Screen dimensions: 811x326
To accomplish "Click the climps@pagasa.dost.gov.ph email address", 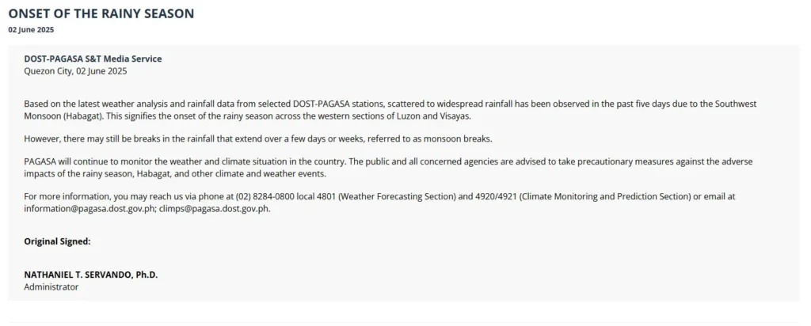I will pos(215,209).
